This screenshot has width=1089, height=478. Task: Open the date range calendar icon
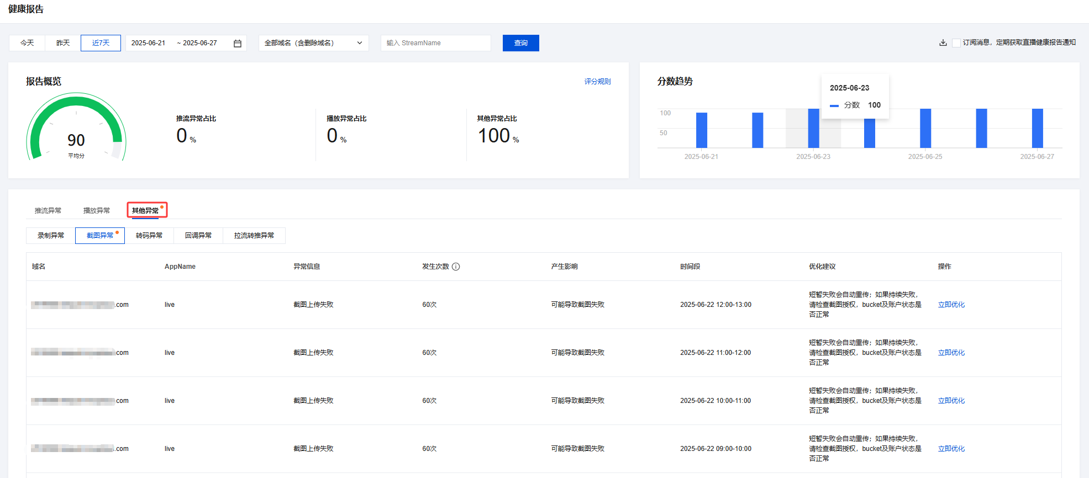[x=238, y=43]
